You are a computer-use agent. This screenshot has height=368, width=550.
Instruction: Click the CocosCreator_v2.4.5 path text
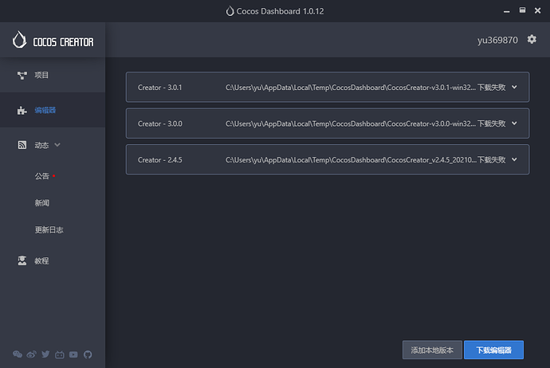351,160
